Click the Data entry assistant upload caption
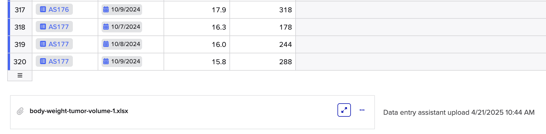Viewport: 546px width, 134px height. [x=459, y=113]
